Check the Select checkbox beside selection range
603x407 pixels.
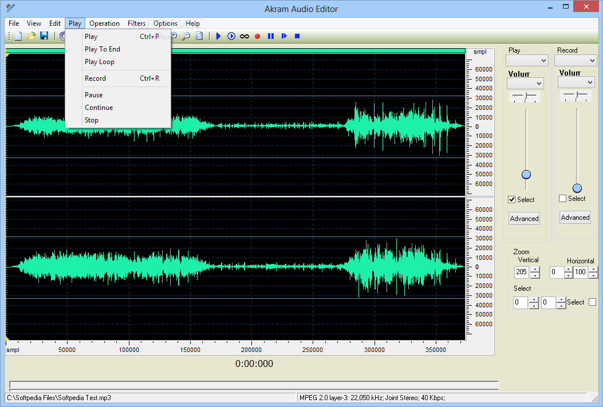click(x=592, y=302)
